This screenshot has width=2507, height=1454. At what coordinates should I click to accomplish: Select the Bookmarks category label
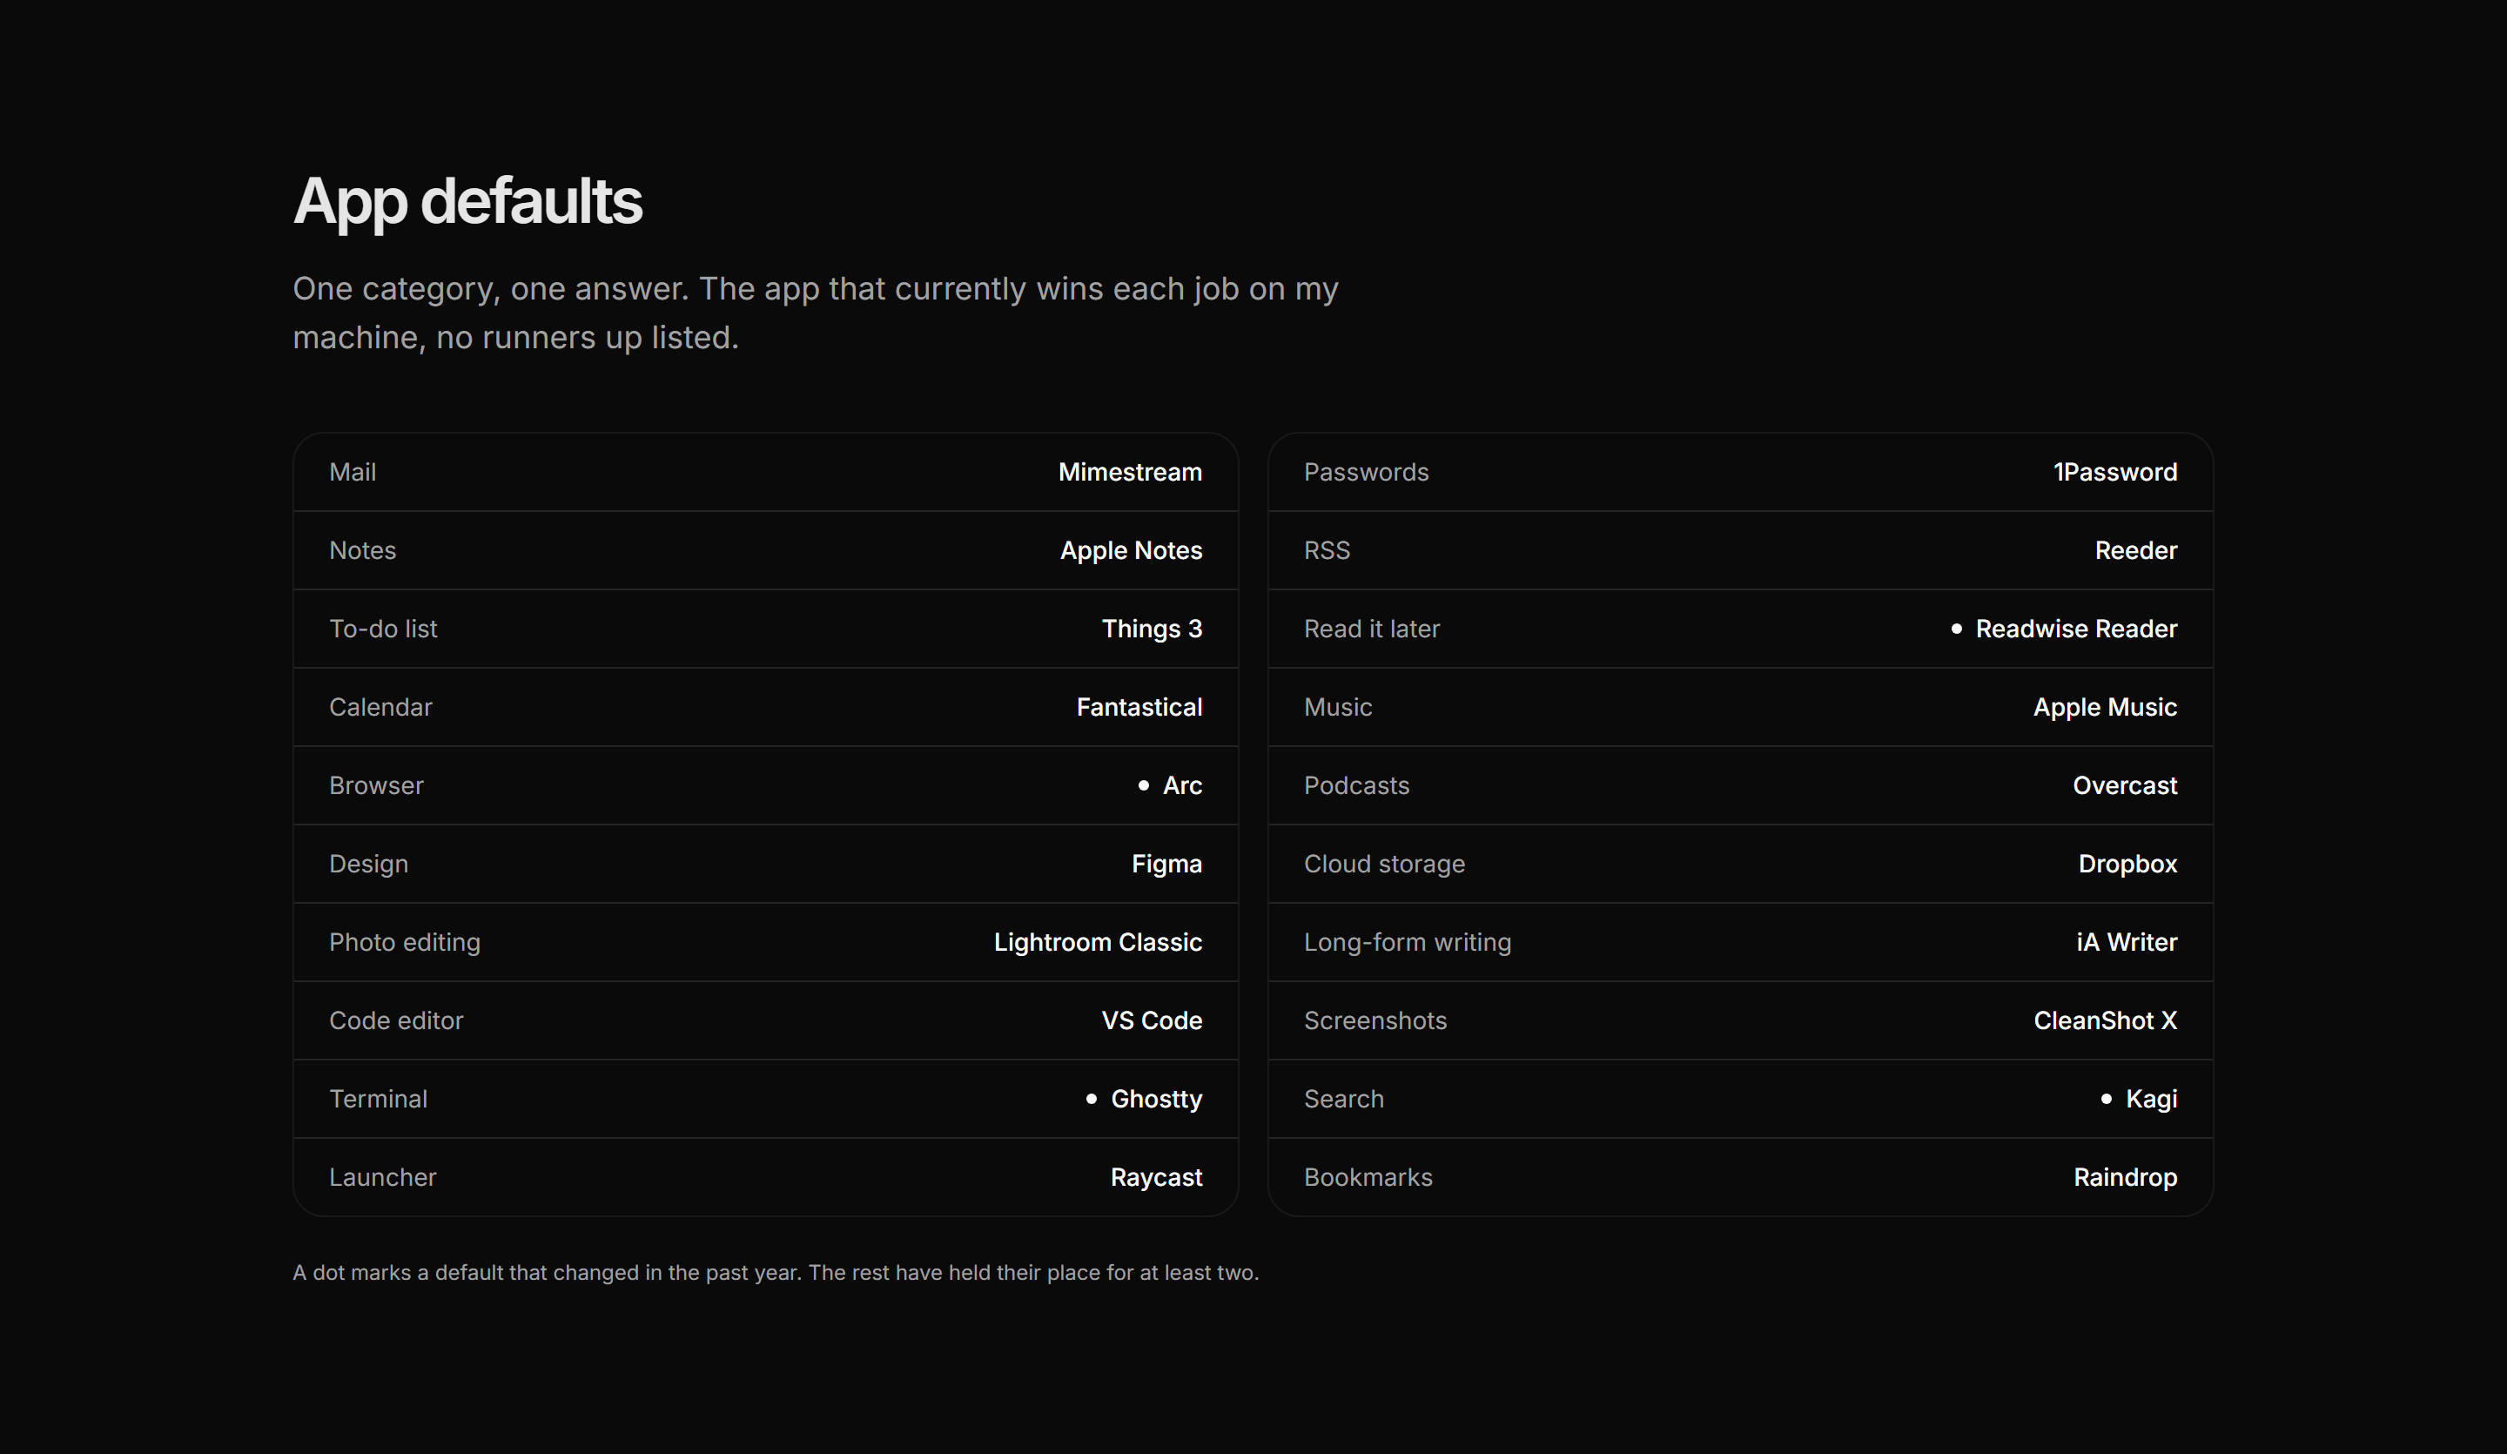pyautogui.click(x=1368, y=1177)
